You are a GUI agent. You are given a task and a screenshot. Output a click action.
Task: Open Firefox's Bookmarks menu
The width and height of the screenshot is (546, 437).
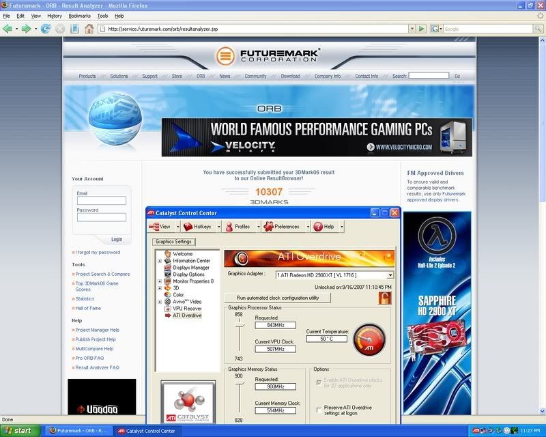[x=79, y=16]
